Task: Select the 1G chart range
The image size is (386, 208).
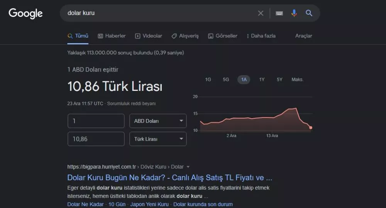Action: click(x=208, y=80)
